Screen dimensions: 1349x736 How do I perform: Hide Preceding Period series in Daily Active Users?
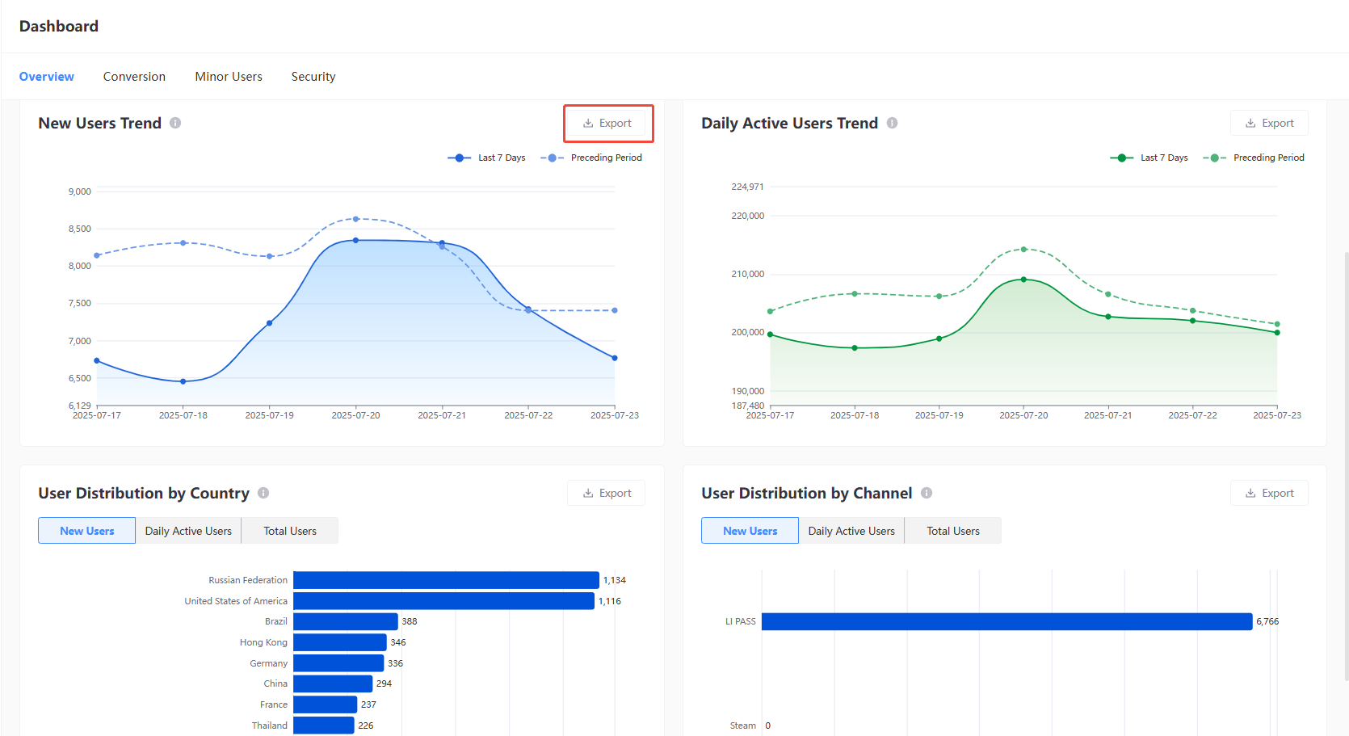coord(1254,158)
